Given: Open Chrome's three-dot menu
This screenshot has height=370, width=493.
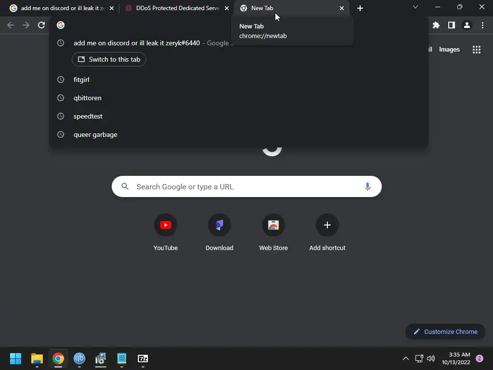Looking at the screenshot, I should pyautogui.click(x=482, y=25).
